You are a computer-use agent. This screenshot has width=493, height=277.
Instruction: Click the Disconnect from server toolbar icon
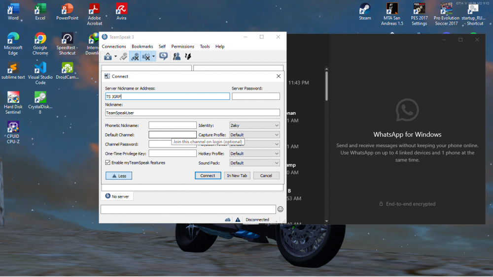point(108,57)
